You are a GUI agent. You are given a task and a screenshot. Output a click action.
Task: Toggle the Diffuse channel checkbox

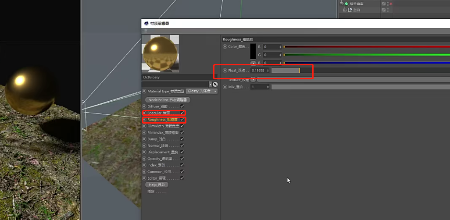click(182, 106)
